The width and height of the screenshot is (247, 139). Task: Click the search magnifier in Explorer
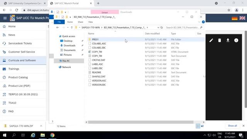click(x=201, y=27)
